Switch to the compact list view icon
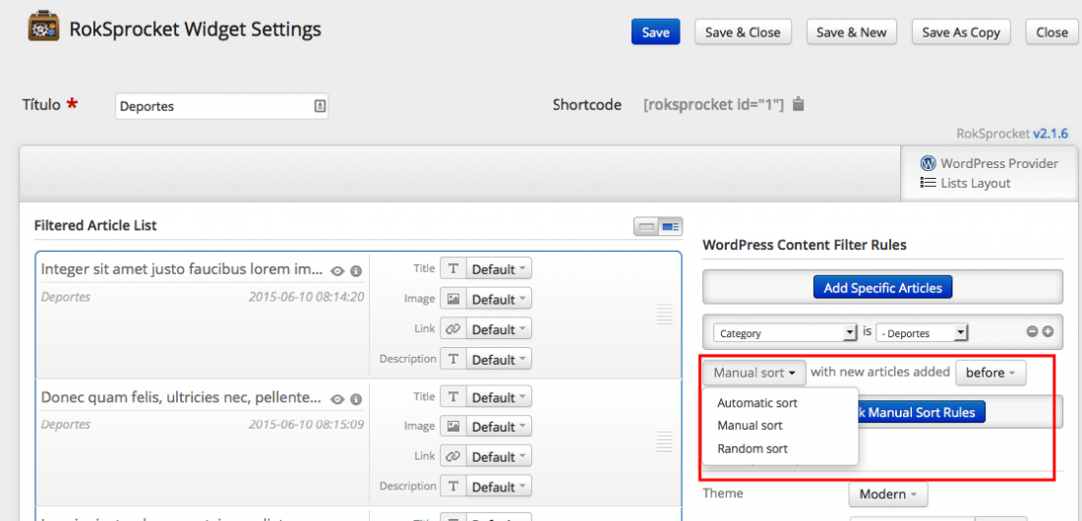This screenshot has height=521, width=1082. click(x=646, y=226)
